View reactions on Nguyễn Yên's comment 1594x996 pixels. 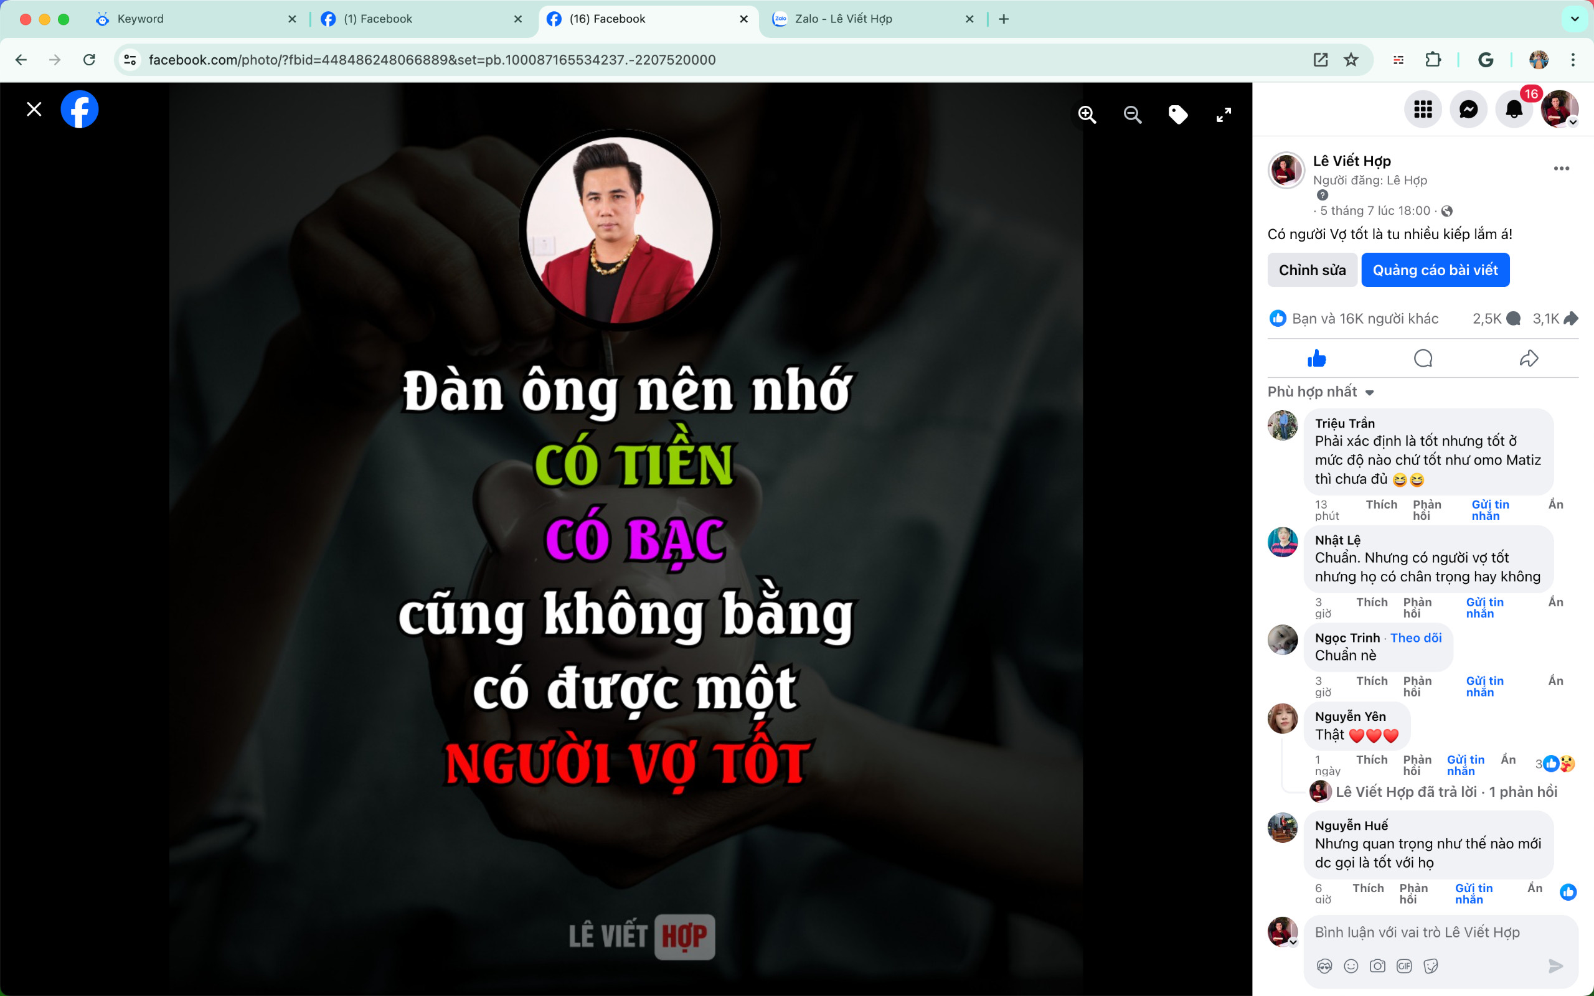coord(1555,763)
